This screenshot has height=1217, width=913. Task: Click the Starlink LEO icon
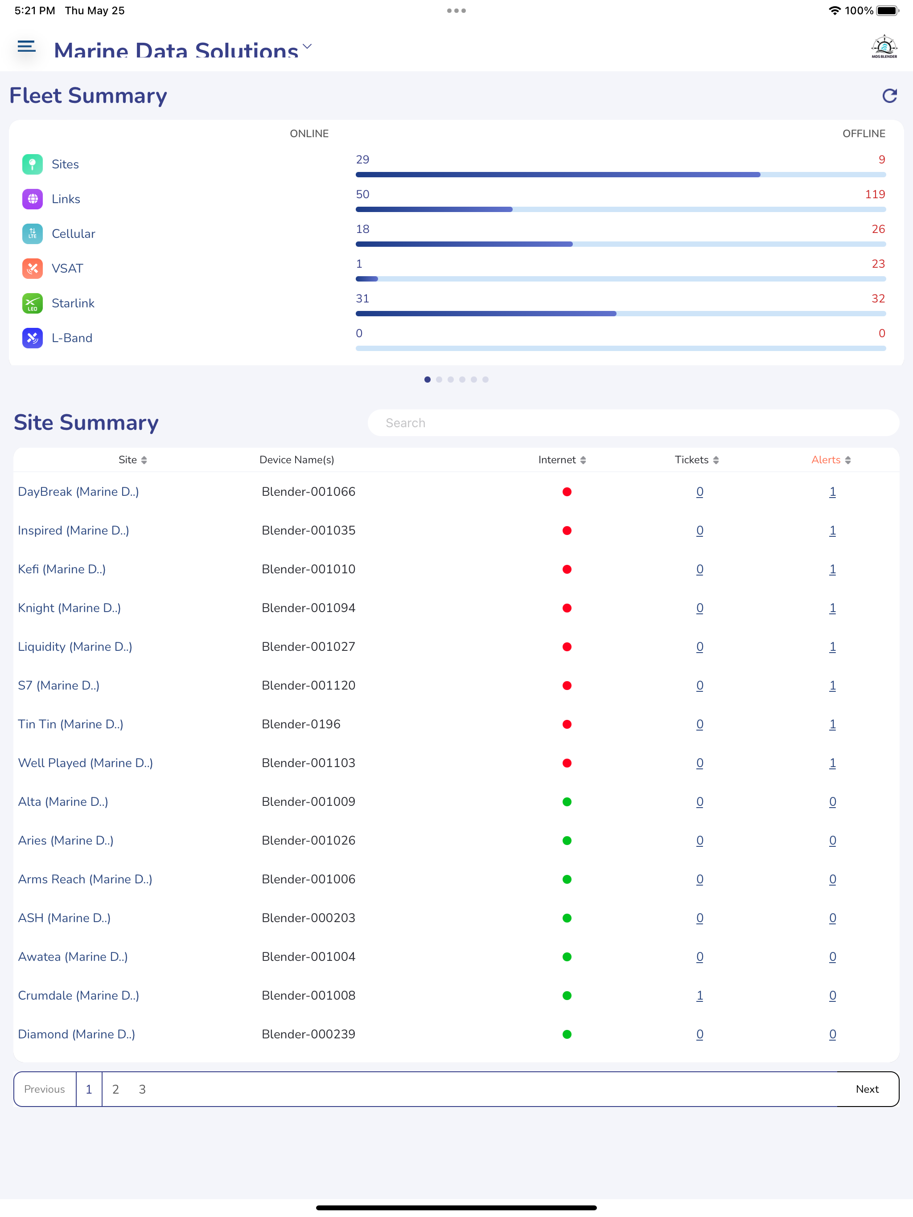click(x=33, y=303)
